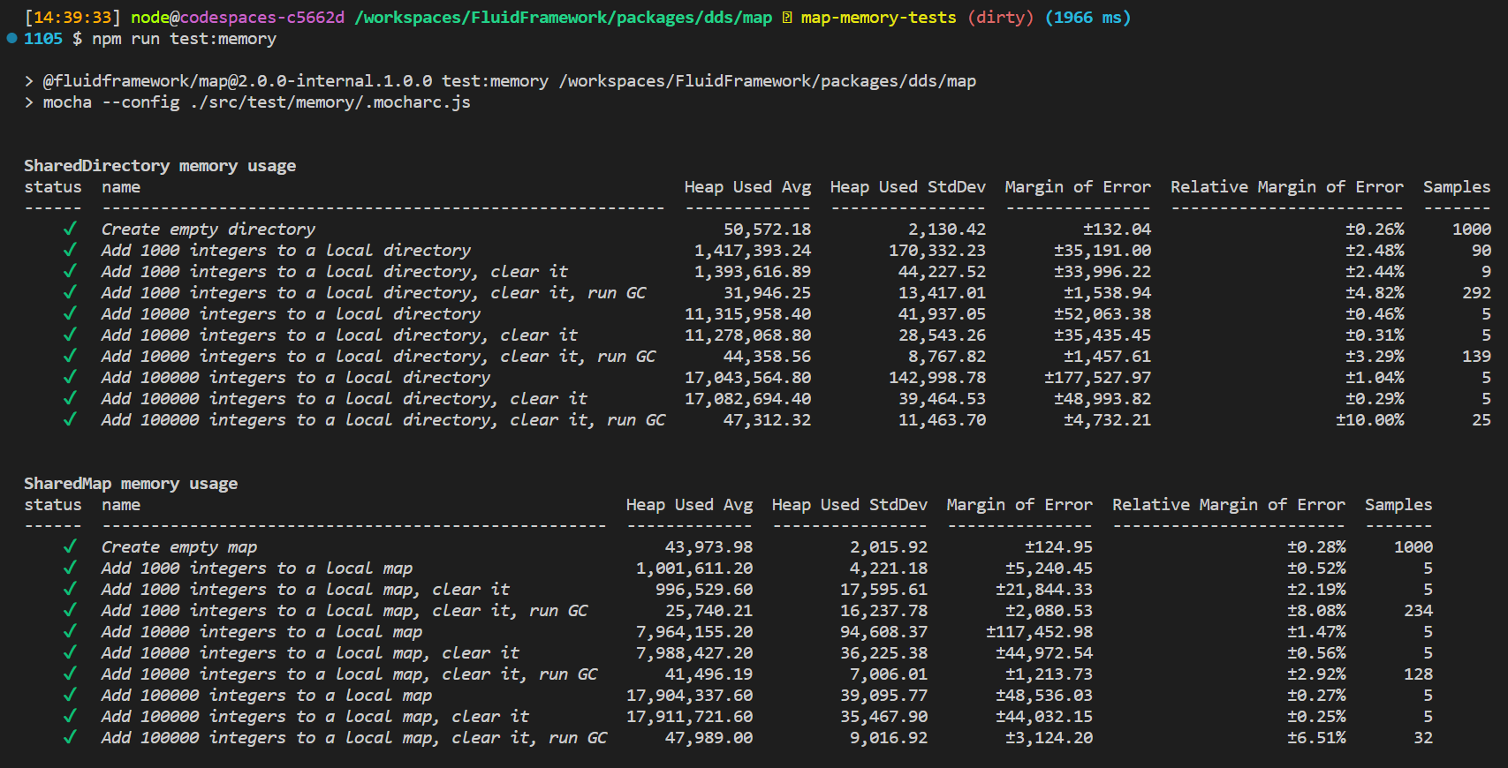Click margin value ±117,452.98
The width and height of the screenshot is (1508, 768).
click(x=1039, y=632)
